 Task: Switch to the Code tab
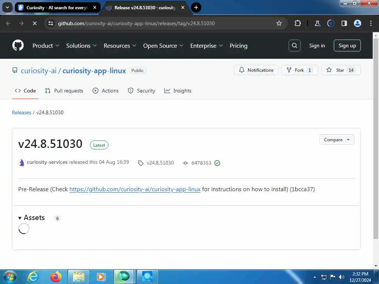click(x=25, y=91)
